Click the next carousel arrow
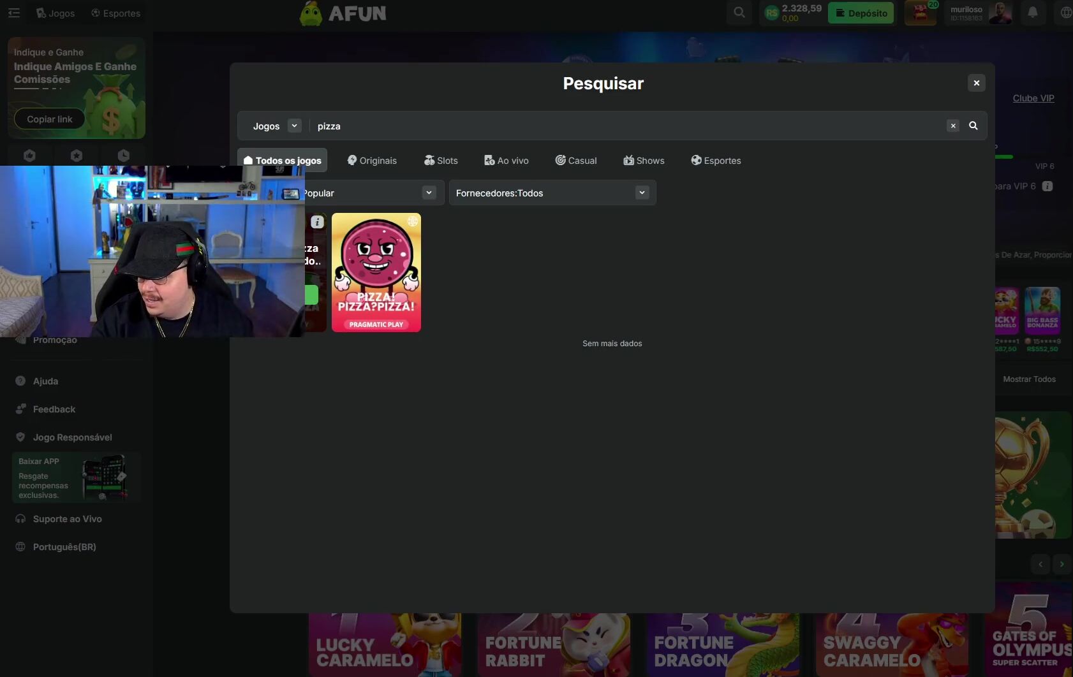This screenshot has width=1073, height=677. pyautogui.click(x=1062, y=564)
